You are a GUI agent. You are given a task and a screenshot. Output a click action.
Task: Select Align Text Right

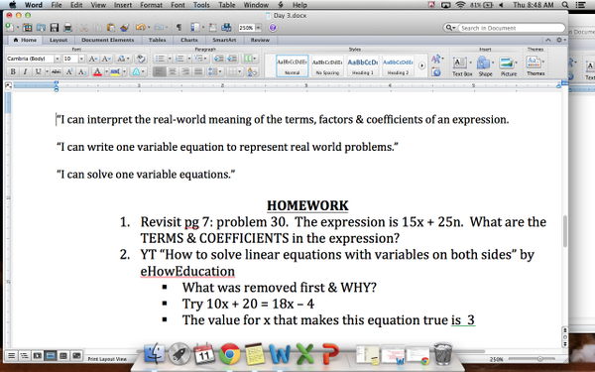click(x=185, y=71)
